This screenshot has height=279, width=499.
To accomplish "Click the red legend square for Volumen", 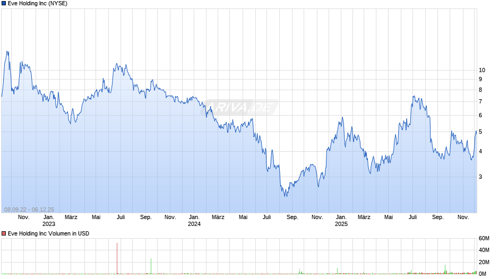I will coord(4,233).
